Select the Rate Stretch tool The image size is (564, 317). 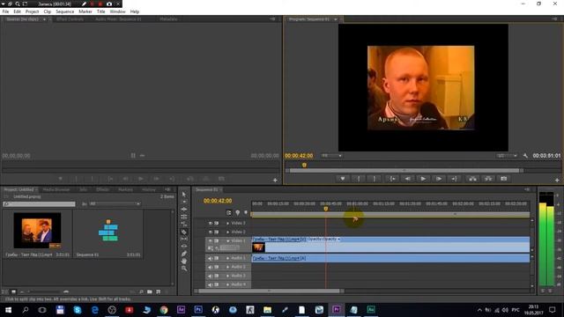click(x=184, y=224)
